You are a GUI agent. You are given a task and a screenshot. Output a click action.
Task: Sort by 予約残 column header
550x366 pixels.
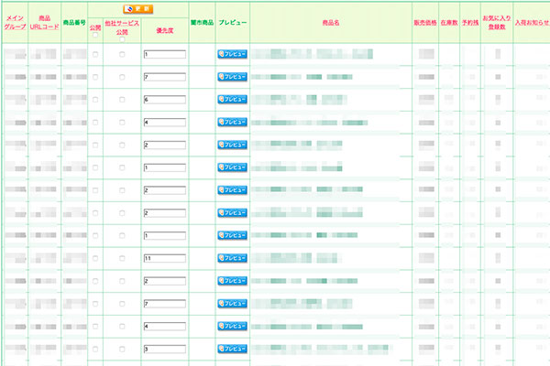pyautogui.click(x=470, y=23)
